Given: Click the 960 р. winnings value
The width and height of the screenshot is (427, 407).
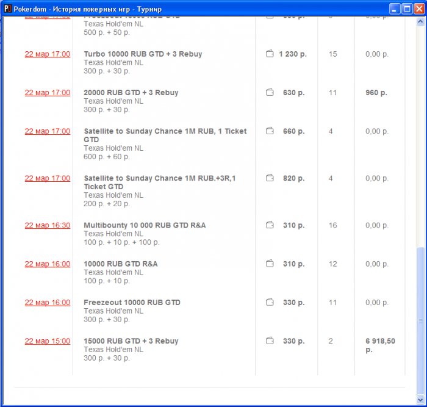Looking at the screenshot, I should (x=376, y=93).
